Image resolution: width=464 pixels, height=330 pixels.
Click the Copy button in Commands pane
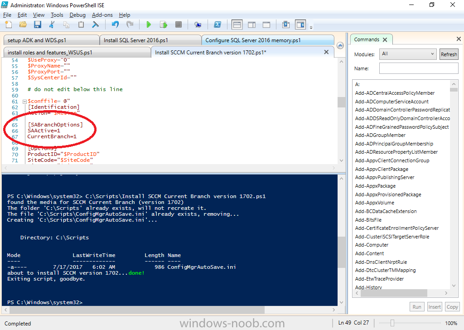452,307
